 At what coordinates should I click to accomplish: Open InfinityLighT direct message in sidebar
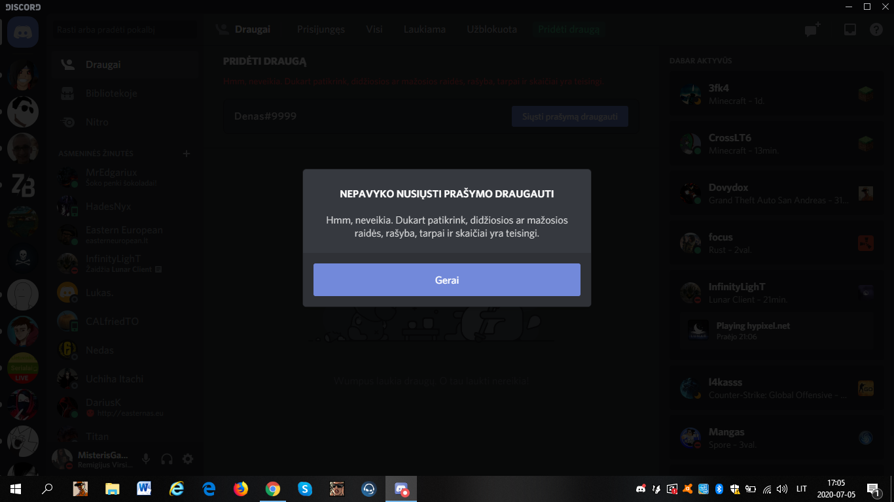click(125, 263)
